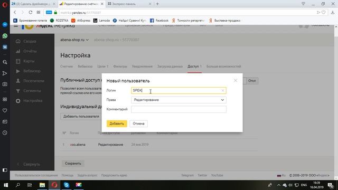Open WhatsApp in Opera sidebar
The height and width of the screenshot is (190, 338).
click(5, 36)
